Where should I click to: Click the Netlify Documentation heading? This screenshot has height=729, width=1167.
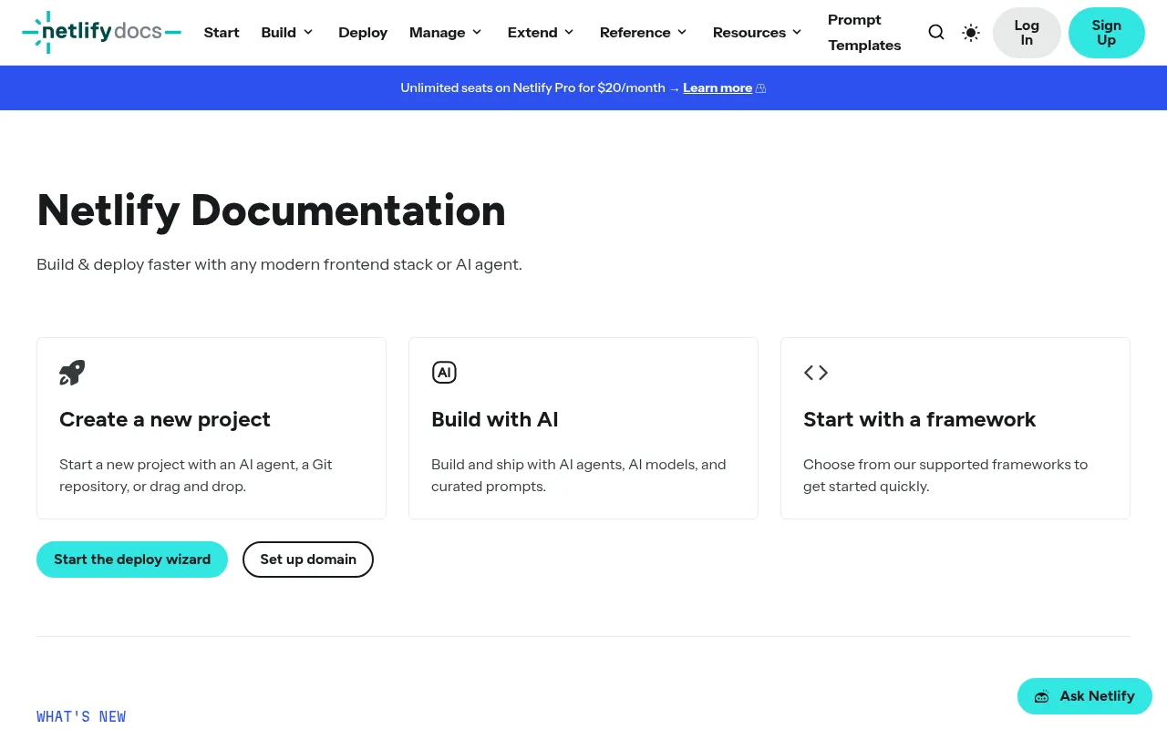coord(272,210)
